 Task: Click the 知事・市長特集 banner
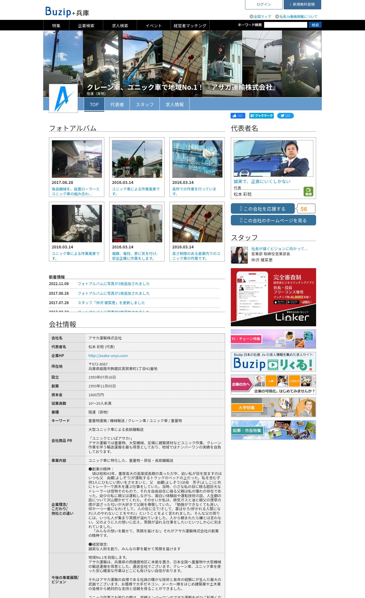coord(273,430)
